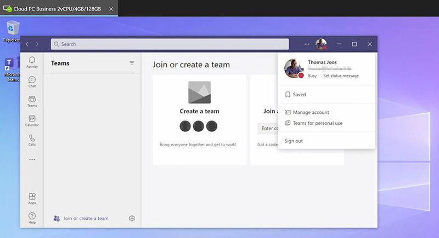Screen dimensions: 439x238
Task: Click Set status message link
Action: tap(341, 76)
